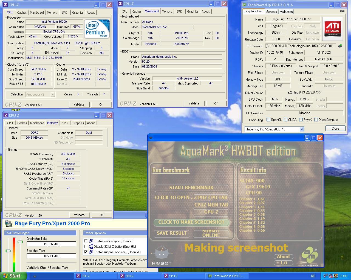The width and height of the screenshot is (351, 280).
Task: Click OpenGL icon beside subpixel accuracy
Action: pyautogui.click(x=91, y=252)
